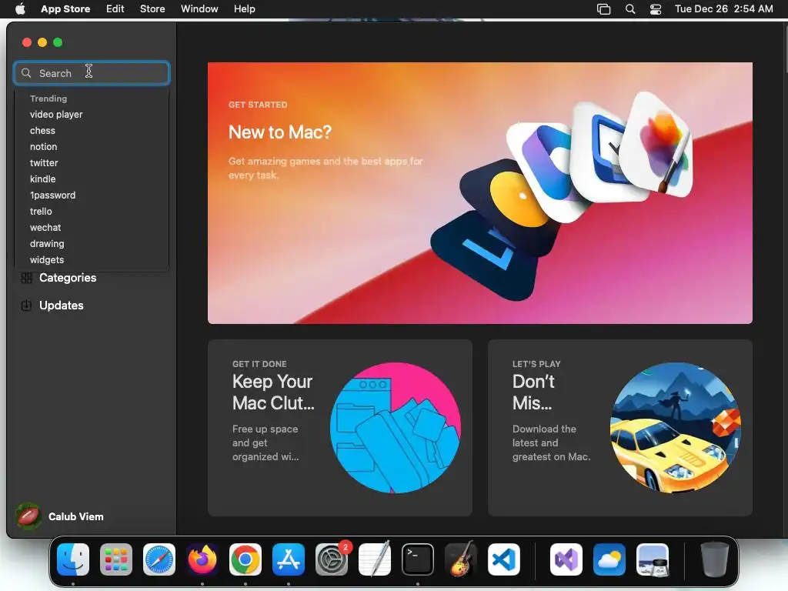Click the magnifier icon in the search field
The height and width of the screenshot is (591, 788).
[x=26, y=73]
